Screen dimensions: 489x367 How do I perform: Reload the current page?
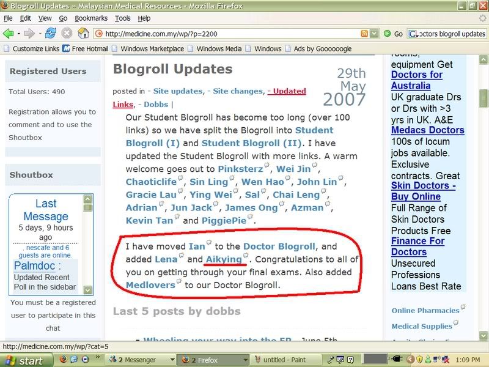pos(50,33)
